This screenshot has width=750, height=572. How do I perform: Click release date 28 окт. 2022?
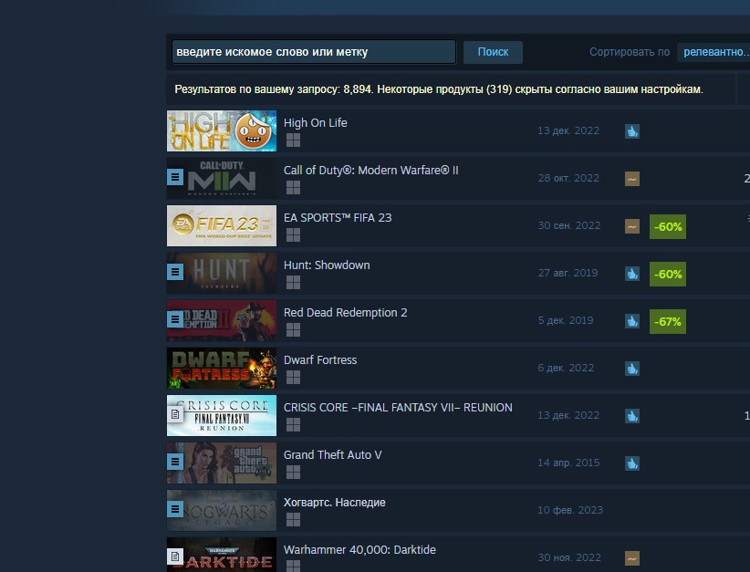click(568, 178)
